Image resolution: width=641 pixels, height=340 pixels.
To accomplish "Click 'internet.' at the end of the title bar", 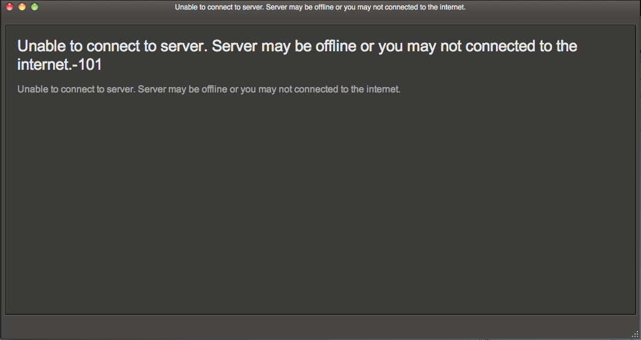I will 452,7.
